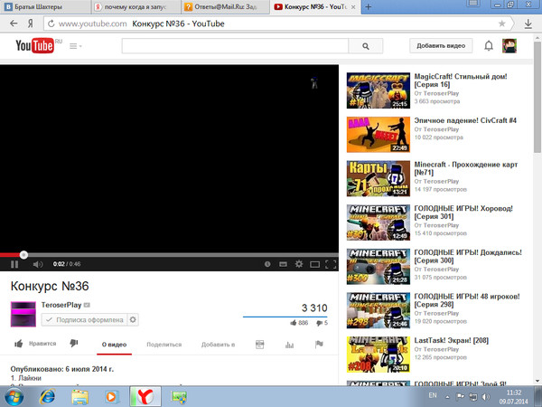Open the notifications bell

pyautogui.click(x=489, y=46)
